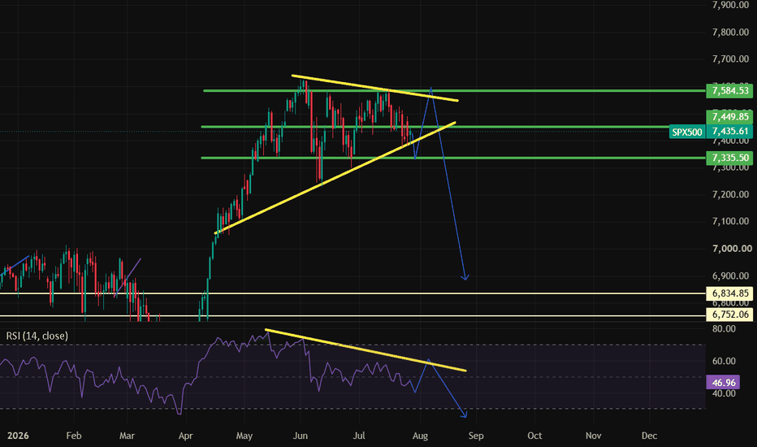Click the Jun label on time axis

[x=301, y=436]
